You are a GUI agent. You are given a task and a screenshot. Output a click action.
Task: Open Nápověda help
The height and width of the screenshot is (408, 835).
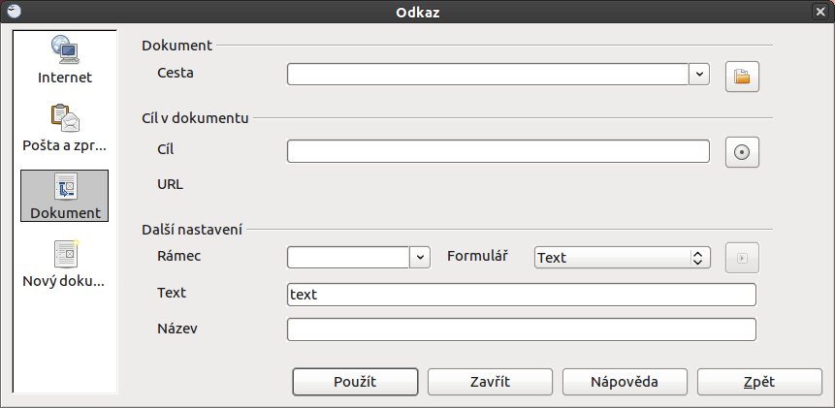click(625, 382)
